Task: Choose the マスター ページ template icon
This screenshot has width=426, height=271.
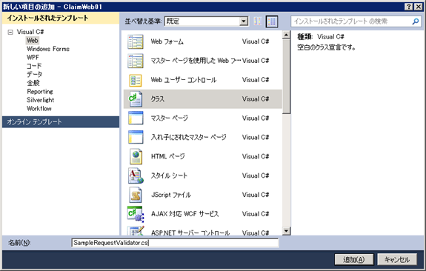Action: (136, 118)
